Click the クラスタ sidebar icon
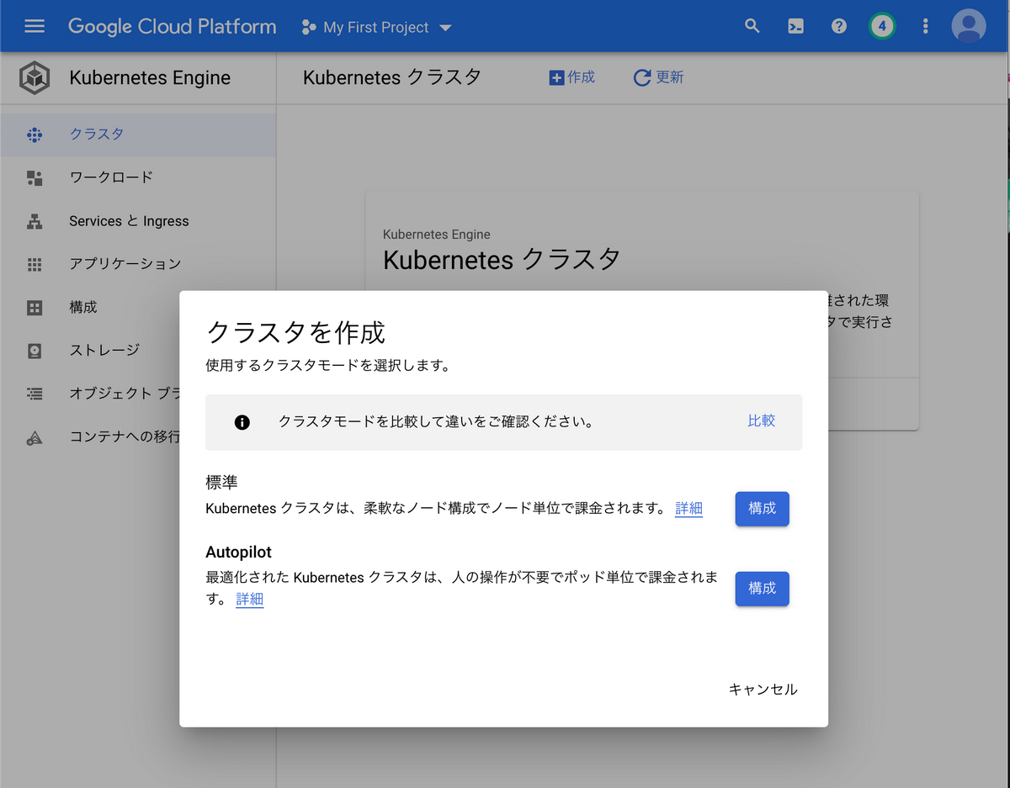This screenshot has height=788, width=1010. (x=35, y=135)
